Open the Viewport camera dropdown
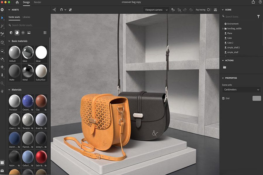Screen dimensions: 263x175 click(156, 10)
